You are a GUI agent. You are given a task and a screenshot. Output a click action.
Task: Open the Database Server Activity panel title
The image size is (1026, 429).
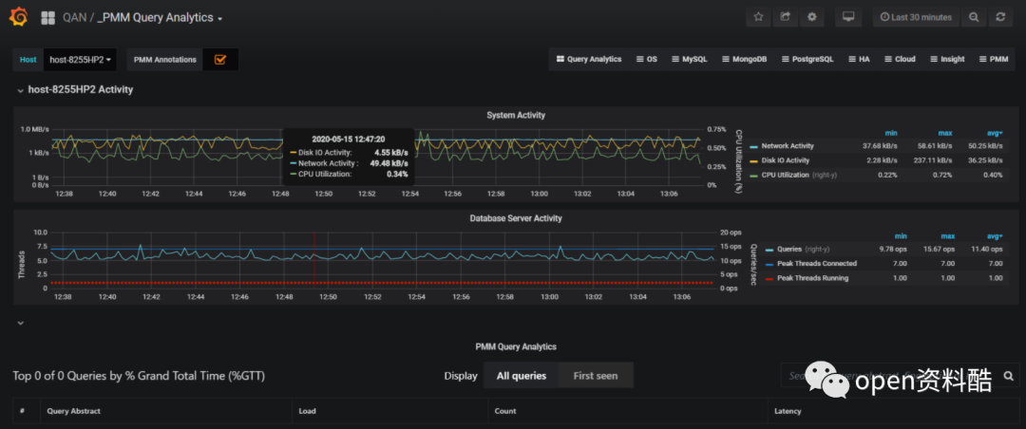[x=516, y=218]
